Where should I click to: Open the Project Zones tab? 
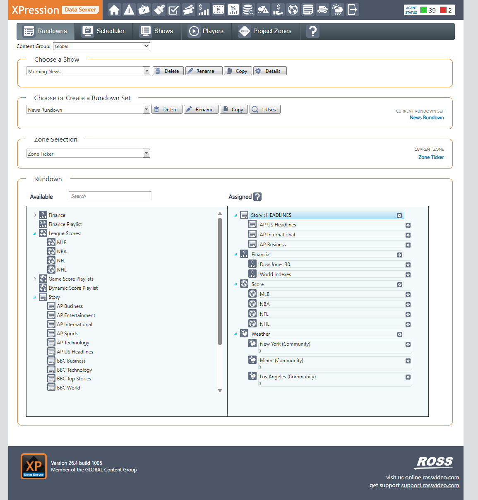(x=265, y=31)
